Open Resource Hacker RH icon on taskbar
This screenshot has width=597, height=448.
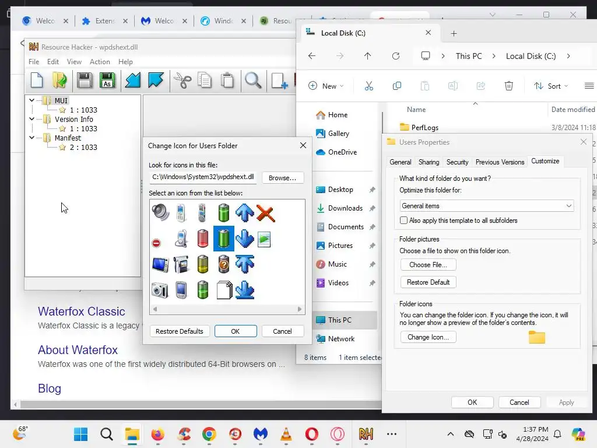[x=366, y=433]
